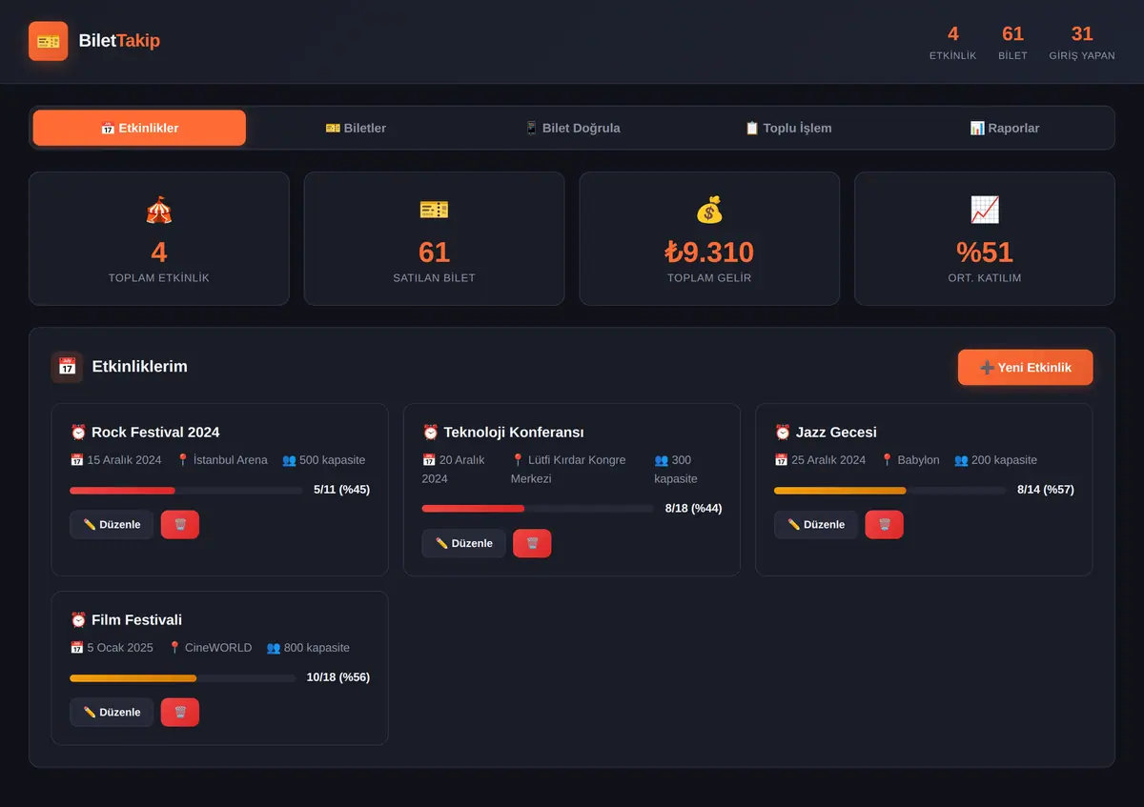The width and height of the screenshot is (1144, 807).
Task: Edit Teknoloji Konferansı via Düzenle
Action: click(464, 543)
